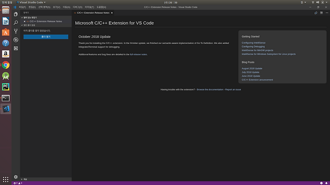Open the 디버그(D) menu
The width and height of the screenshot is (330, 185).
point(77,7)
